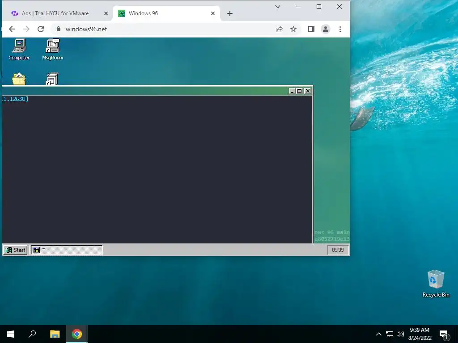
Task: Open Windows taskbar search
Action: [x=32, y=334]
